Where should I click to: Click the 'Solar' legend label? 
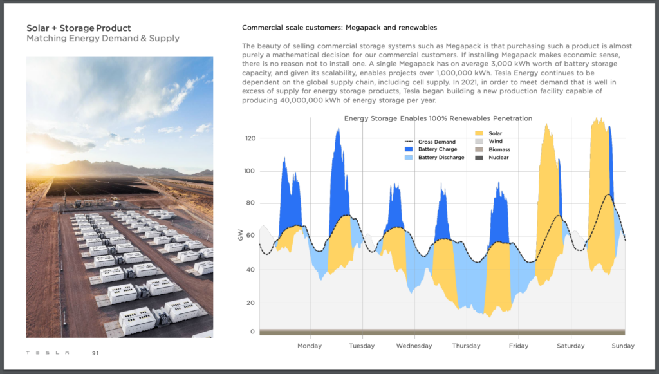tap(495, 133)
